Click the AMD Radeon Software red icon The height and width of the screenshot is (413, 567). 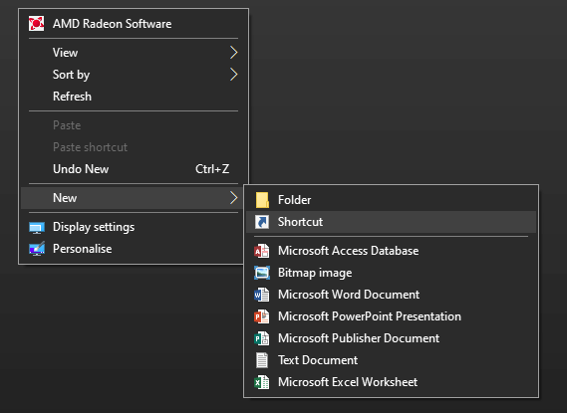point(37,24)
